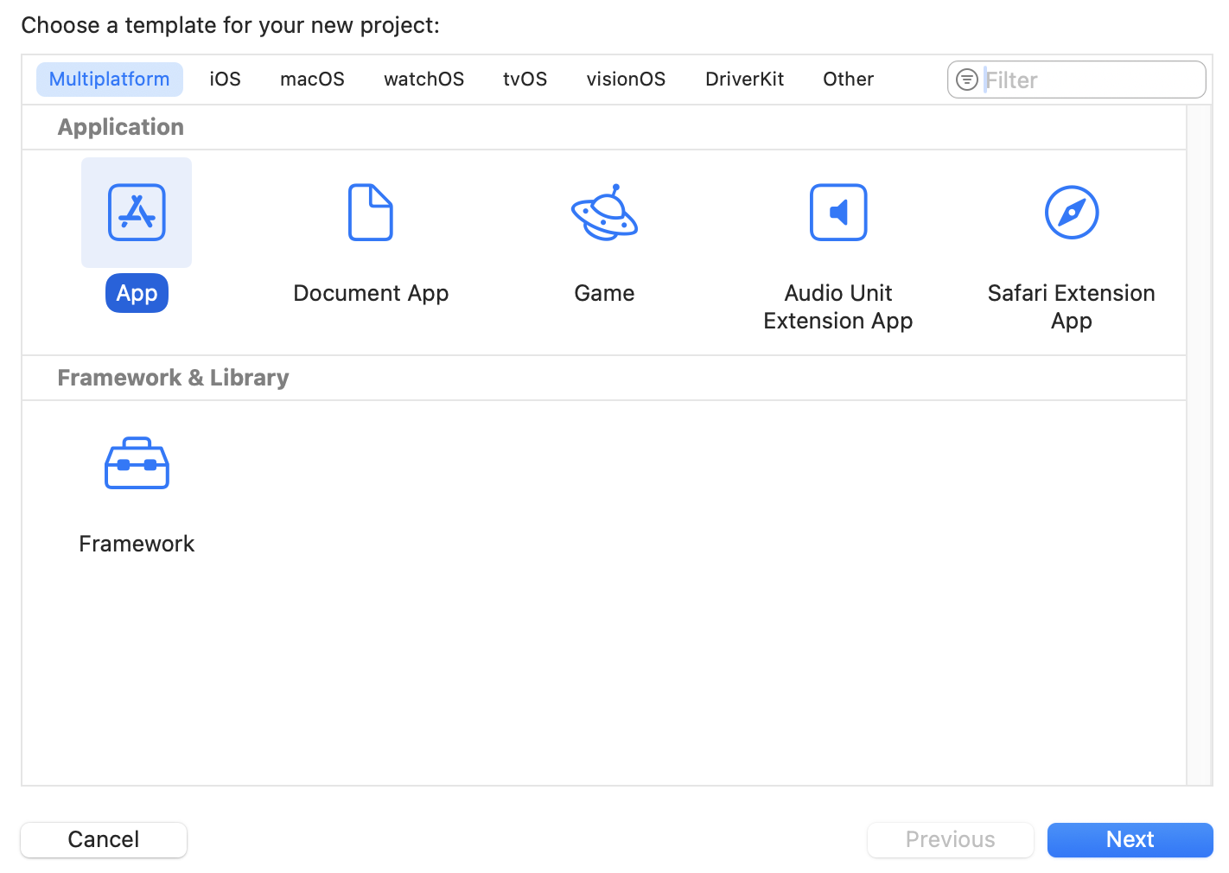Select the Audio Unit Extension App icon

[837, 213]
